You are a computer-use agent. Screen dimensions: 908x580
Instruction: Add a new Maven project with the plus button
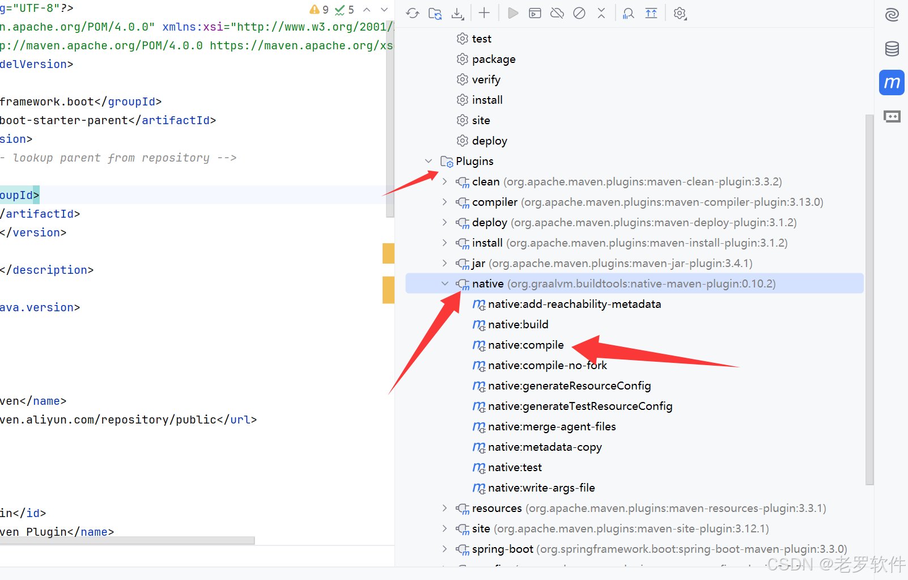click(484, 13)
